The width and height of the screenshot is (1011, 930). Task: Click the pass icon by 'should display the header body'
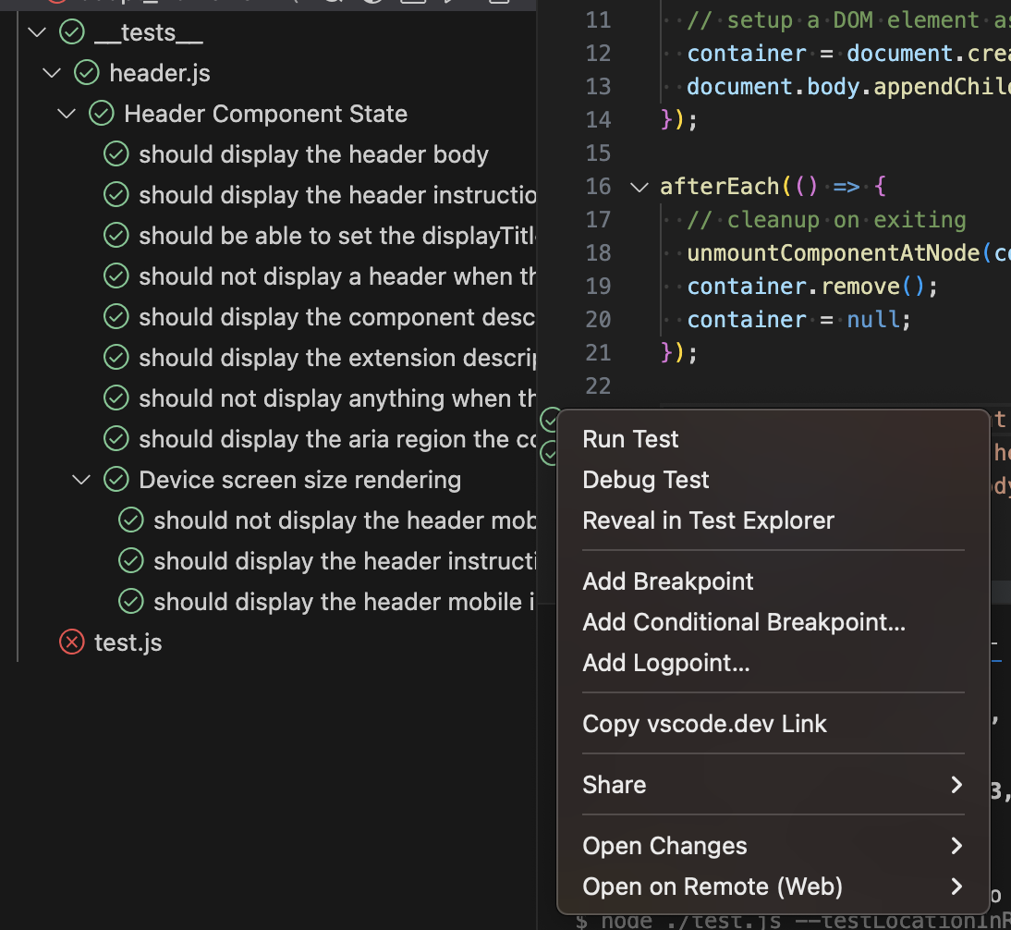point(116,154)
